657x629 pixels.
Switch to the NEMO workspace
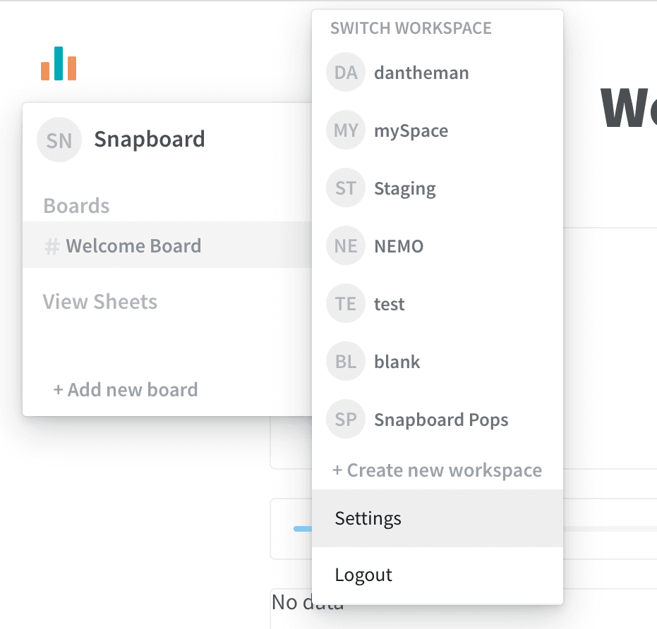[x=398, y=245]
